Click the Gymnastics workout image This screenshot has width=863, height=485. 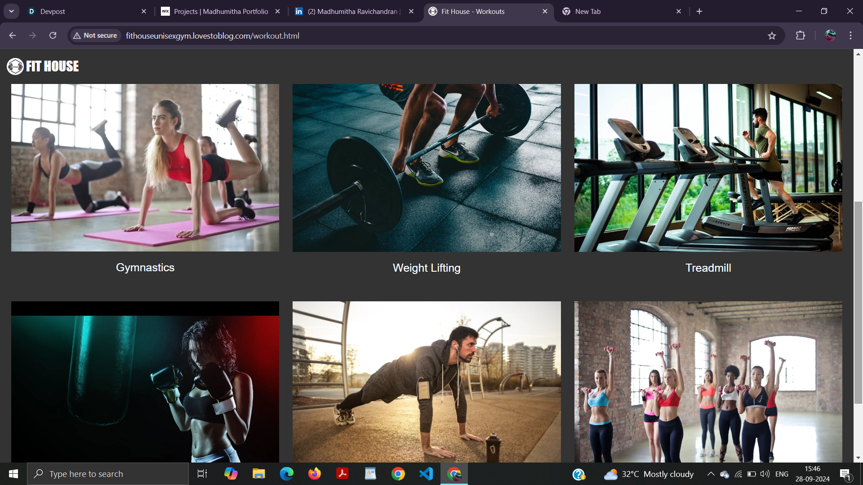[145, 168]
